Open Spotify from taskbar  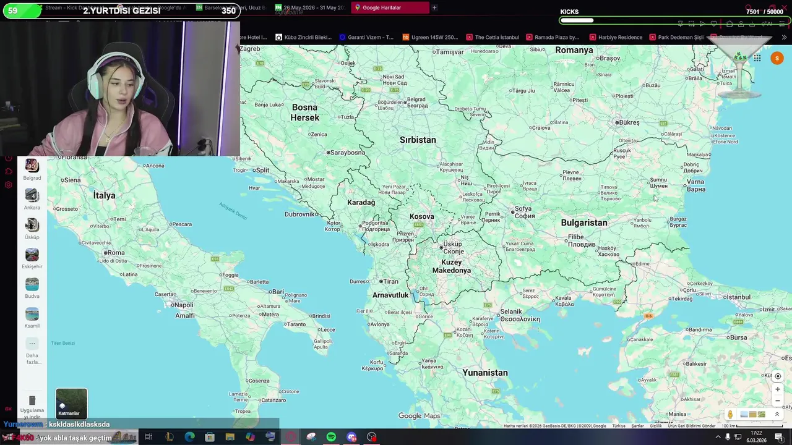point(331,437)
